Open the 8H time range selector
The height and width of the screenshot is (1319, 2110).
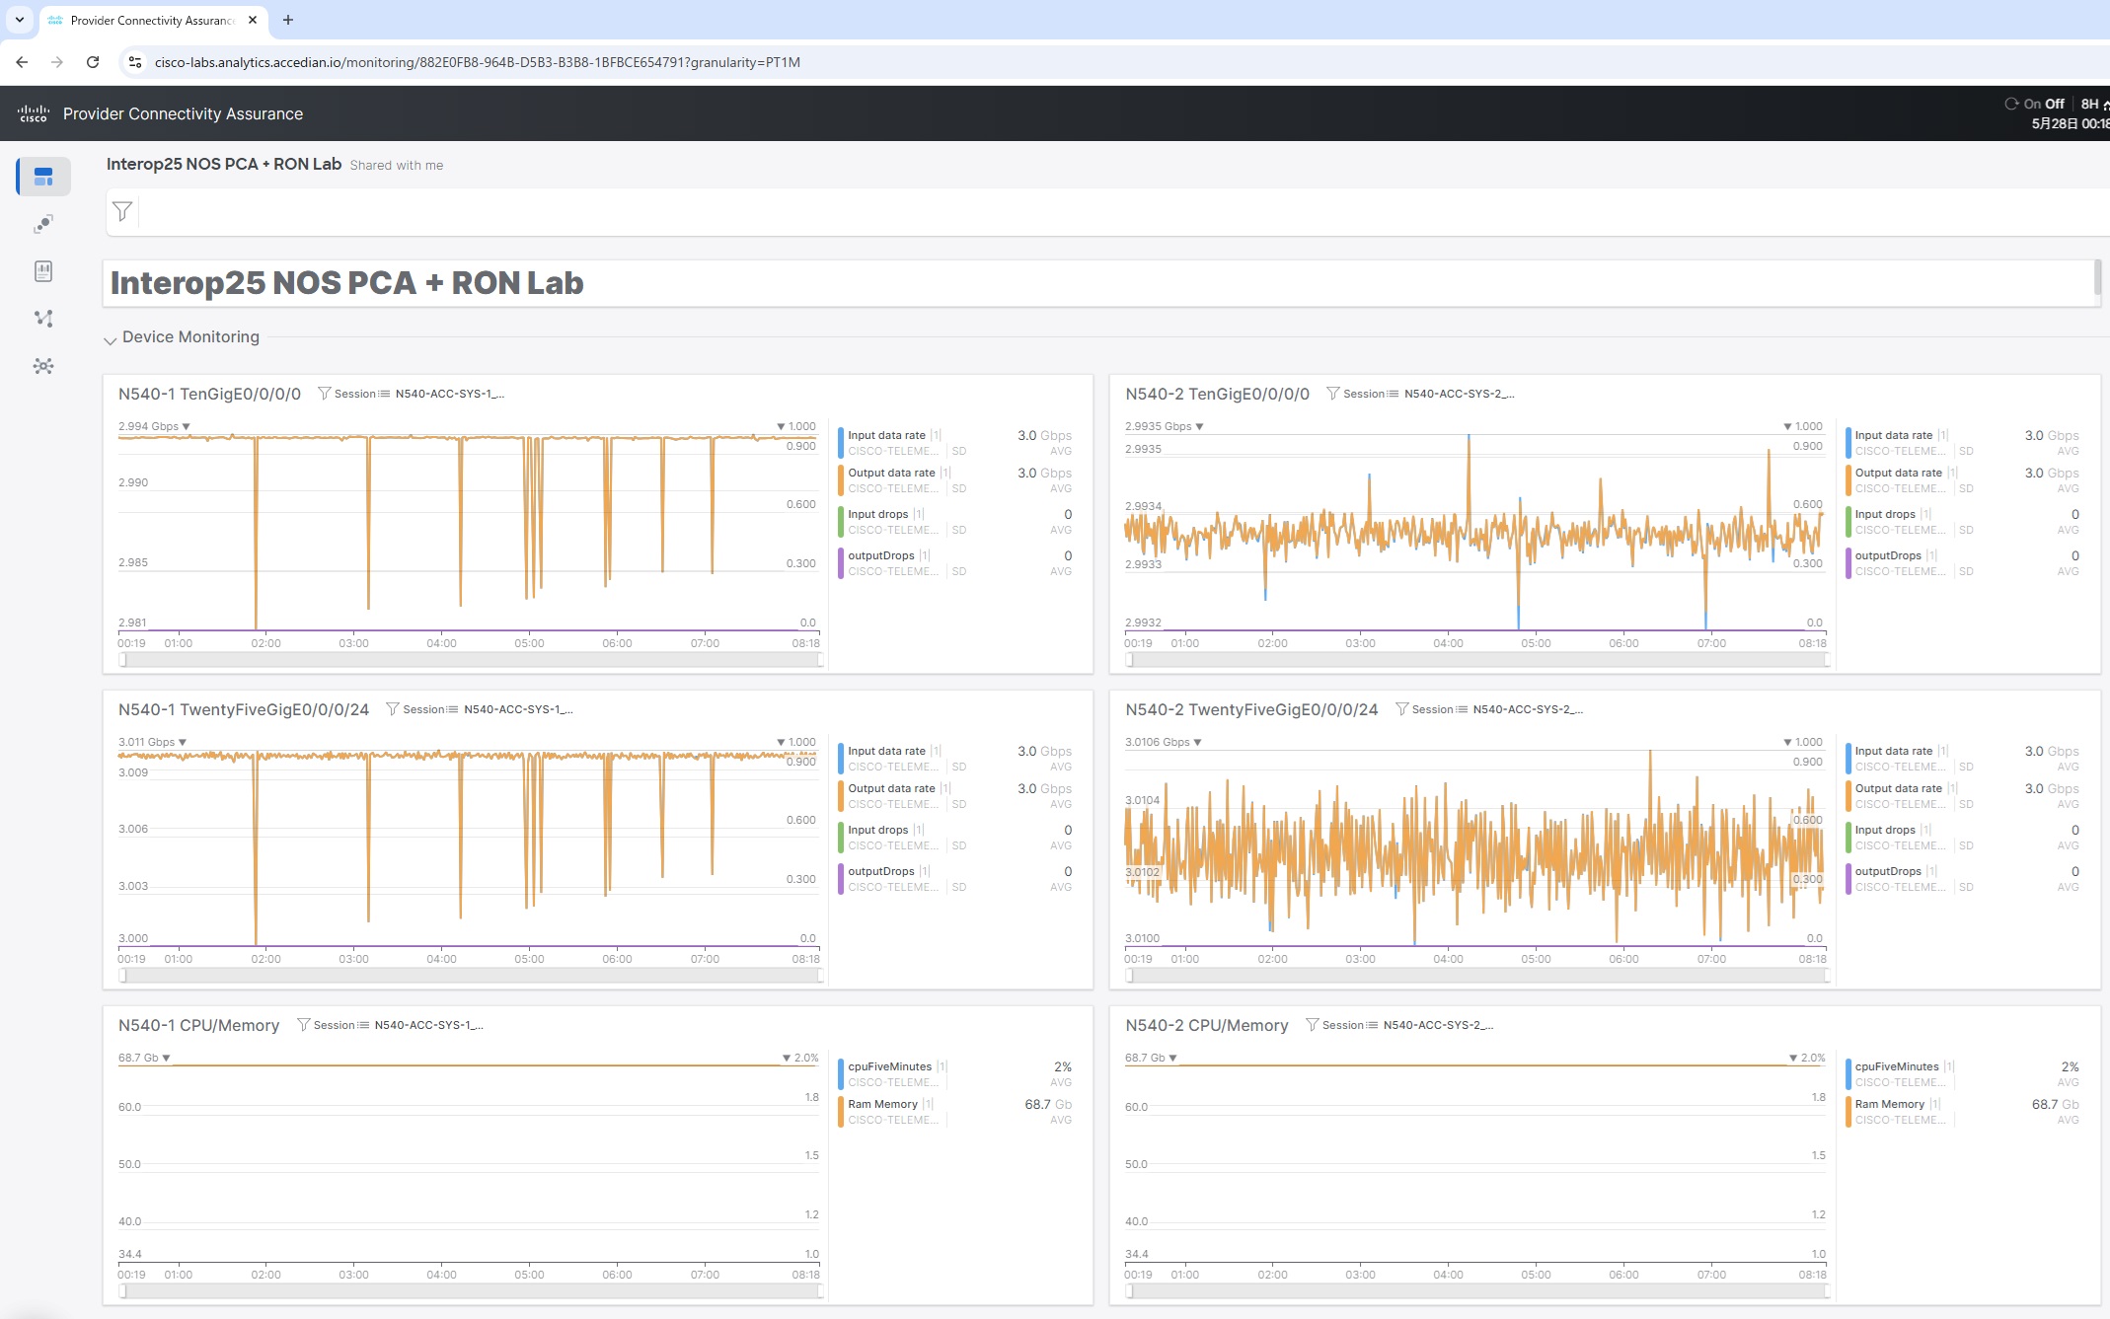click(2090, 104)
